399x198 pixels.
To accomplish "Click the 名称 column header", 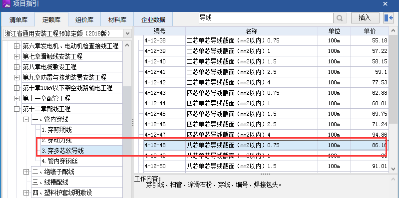I will (252, 31).
